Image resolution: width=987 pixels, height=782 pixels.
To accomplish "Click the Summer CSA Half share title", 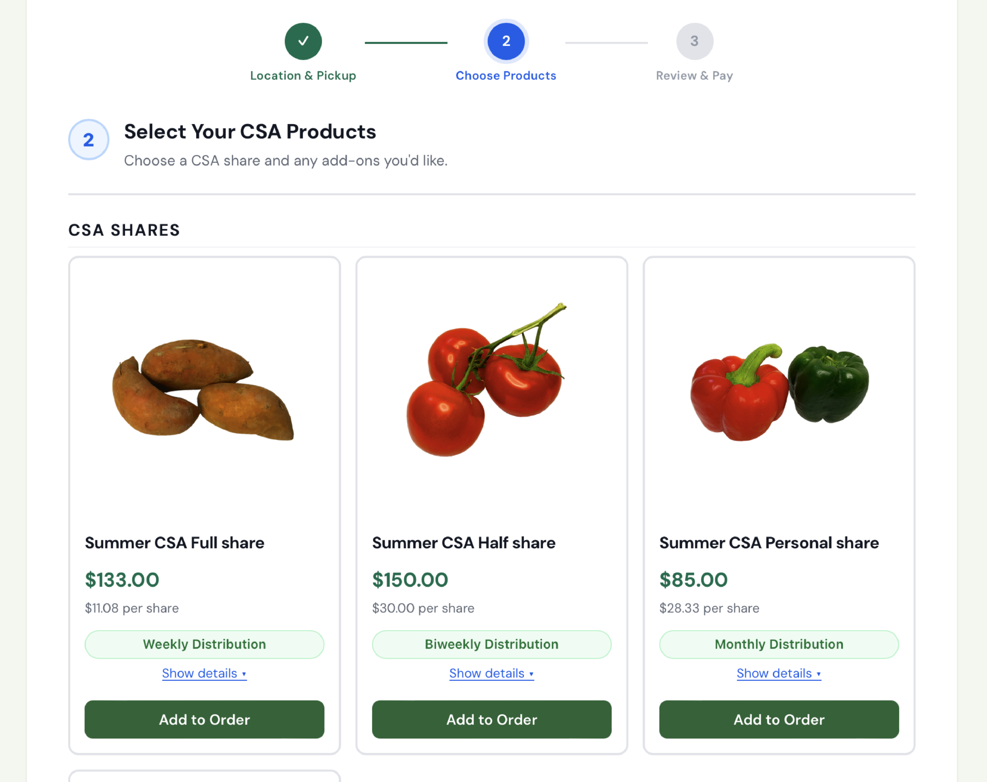I will (464, 543).
